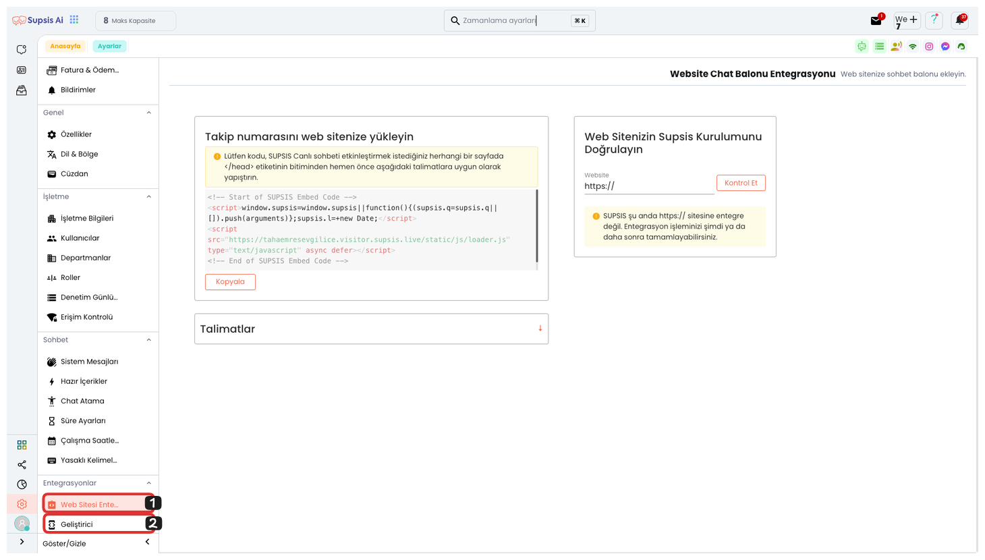Image resolution: width=985 pixels, height=560 pixels.
Task: Click the embed code box scrollbar
Action: tap(537, 226)
